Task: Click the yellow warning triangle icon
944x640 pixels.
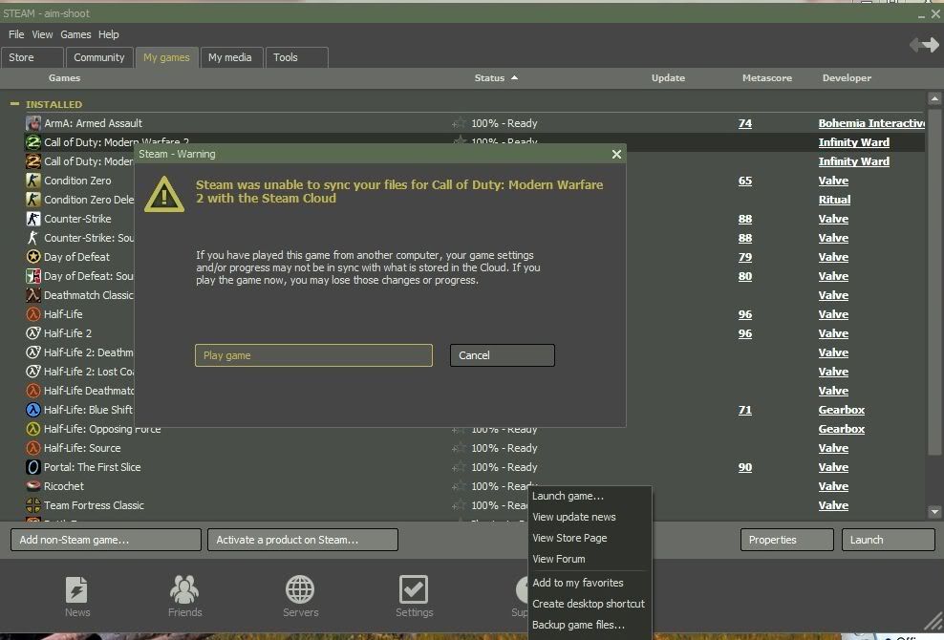Action: pos(163,194)
